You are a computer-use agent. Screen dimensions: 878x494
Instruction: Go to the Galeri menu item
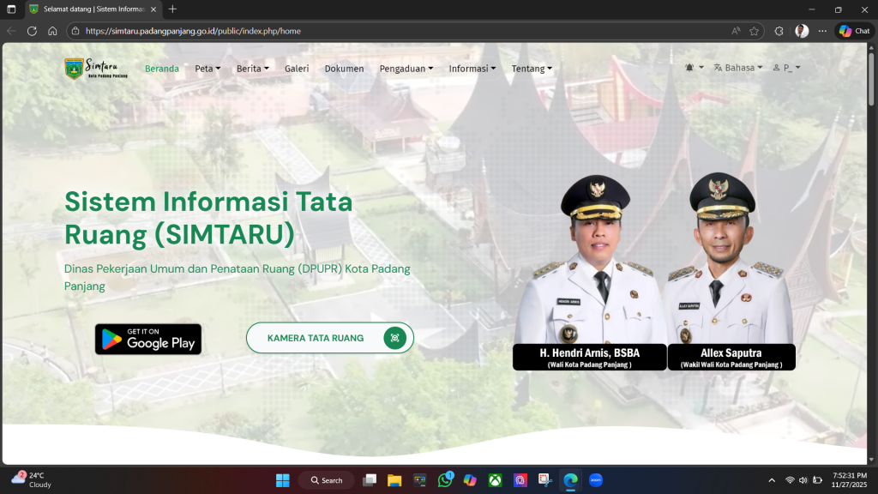297,69
